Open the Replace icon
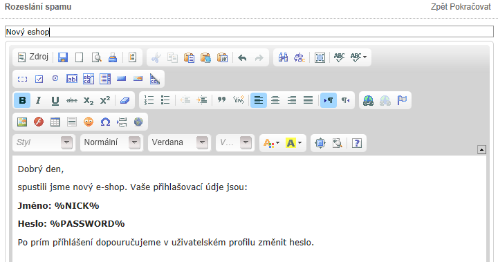 pos(299,57)
